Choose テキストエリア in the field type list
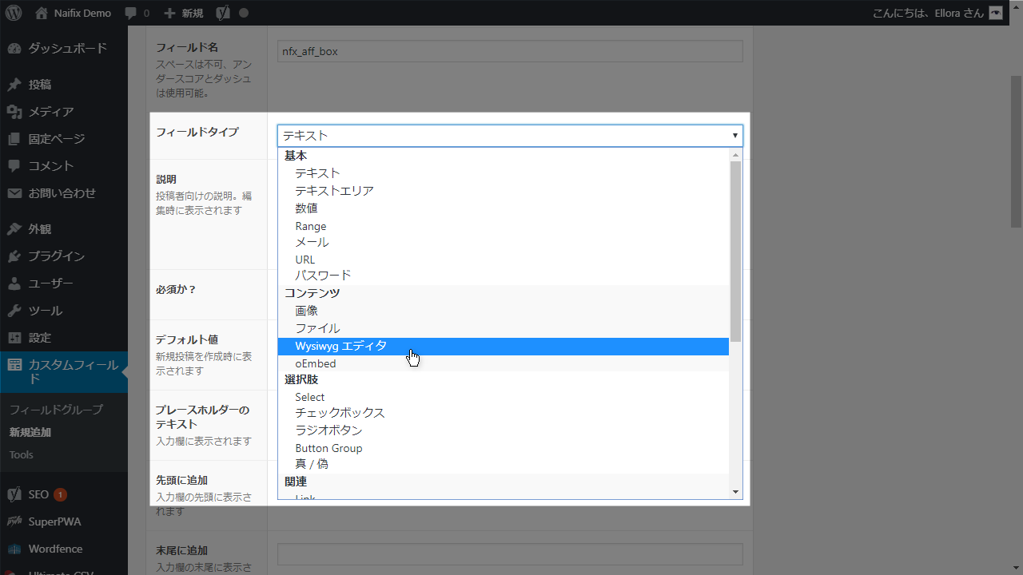1023x575 pixels. (x=504, y=191)
